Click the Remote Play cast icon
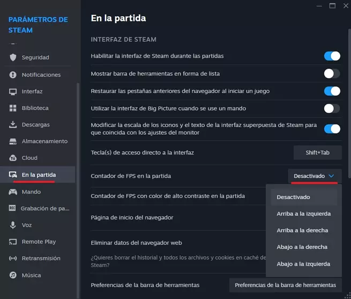351x299 pixels. (13, 242)
